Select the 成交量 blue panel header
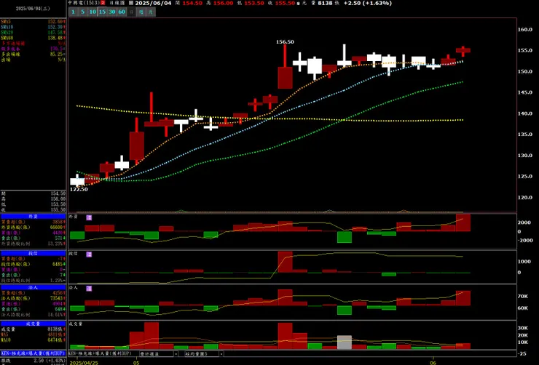The image size is (539, 365). pos(33,324)
